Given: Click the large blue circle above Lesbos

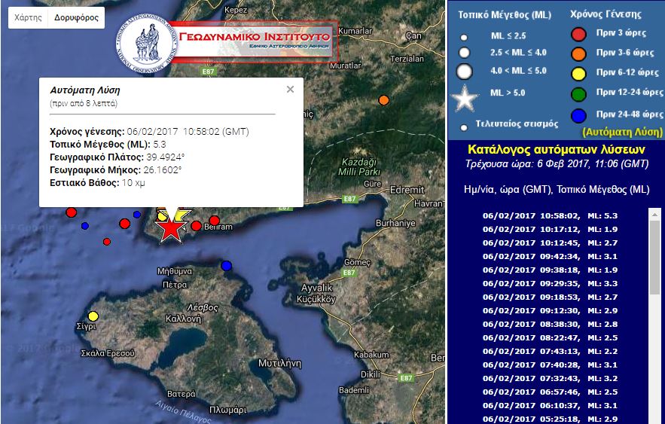Looking at the screenshot, I should pyautogui.click(x=226, y=265).
